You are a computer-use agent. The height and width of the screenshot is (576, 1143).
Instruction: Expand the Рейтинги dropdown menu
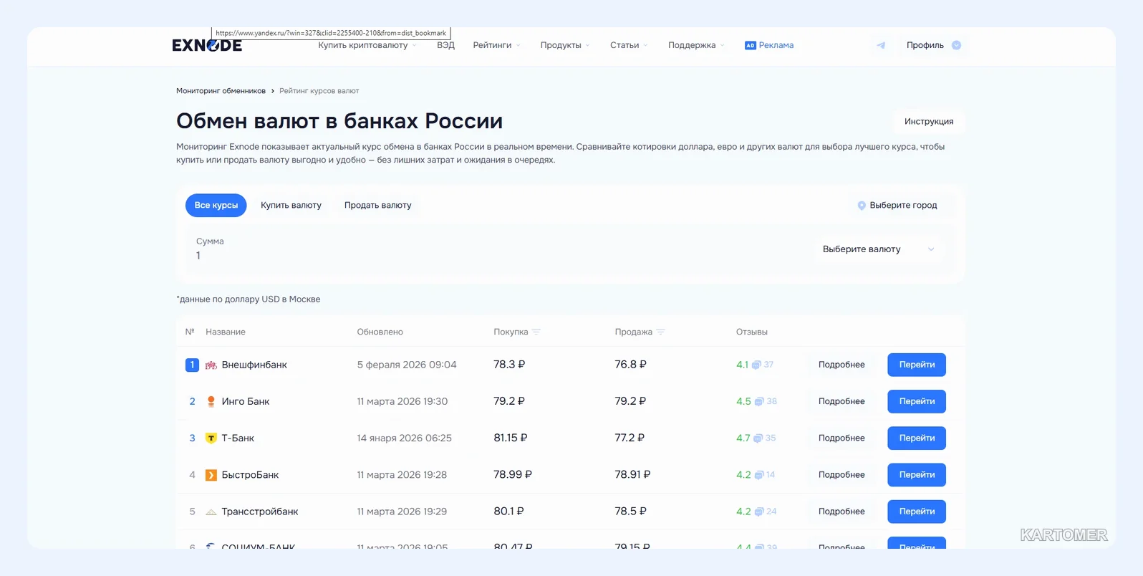coord(497,45)
